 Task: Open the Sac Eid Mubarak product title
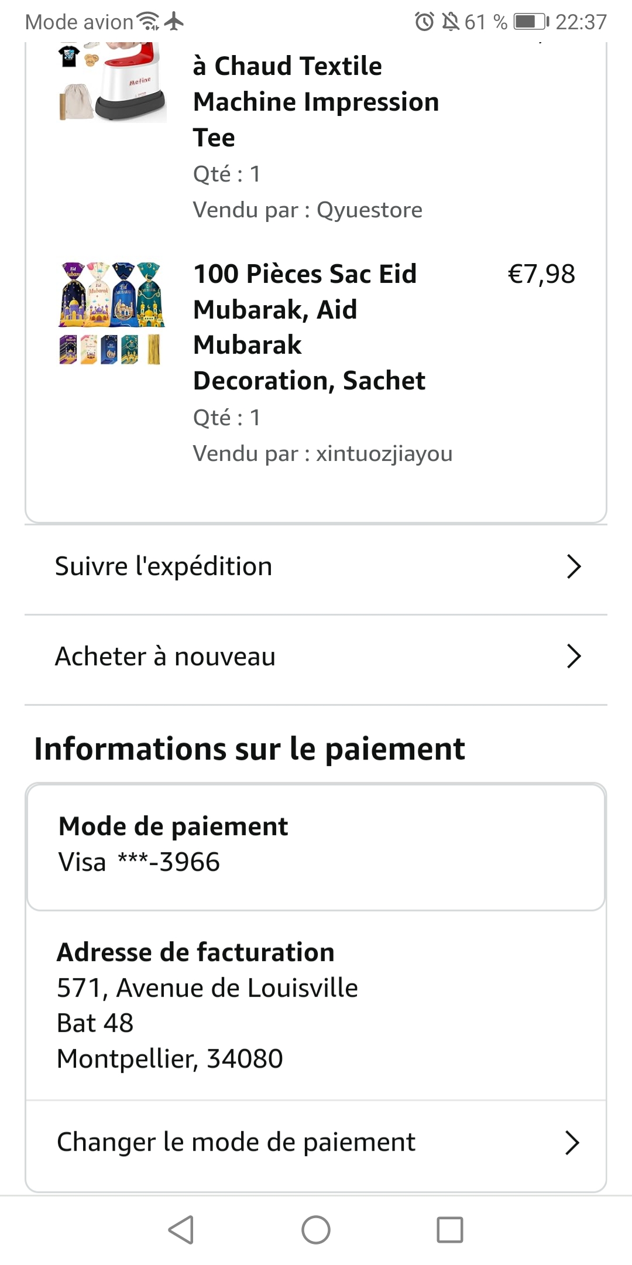tap(309, 327)
